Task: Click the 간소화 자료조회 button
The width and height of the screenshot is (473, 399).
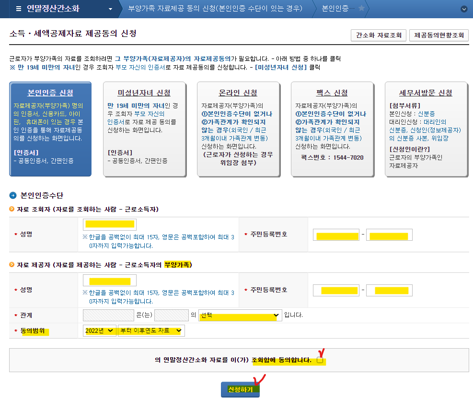Action: pyautogui.click(x=379, y=35)
